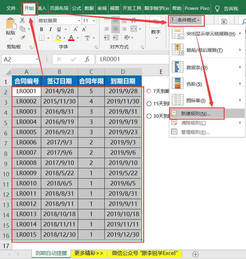Expand the merge cells options arrow
Viewport: 246px width, 259px height.
[140, 29]
